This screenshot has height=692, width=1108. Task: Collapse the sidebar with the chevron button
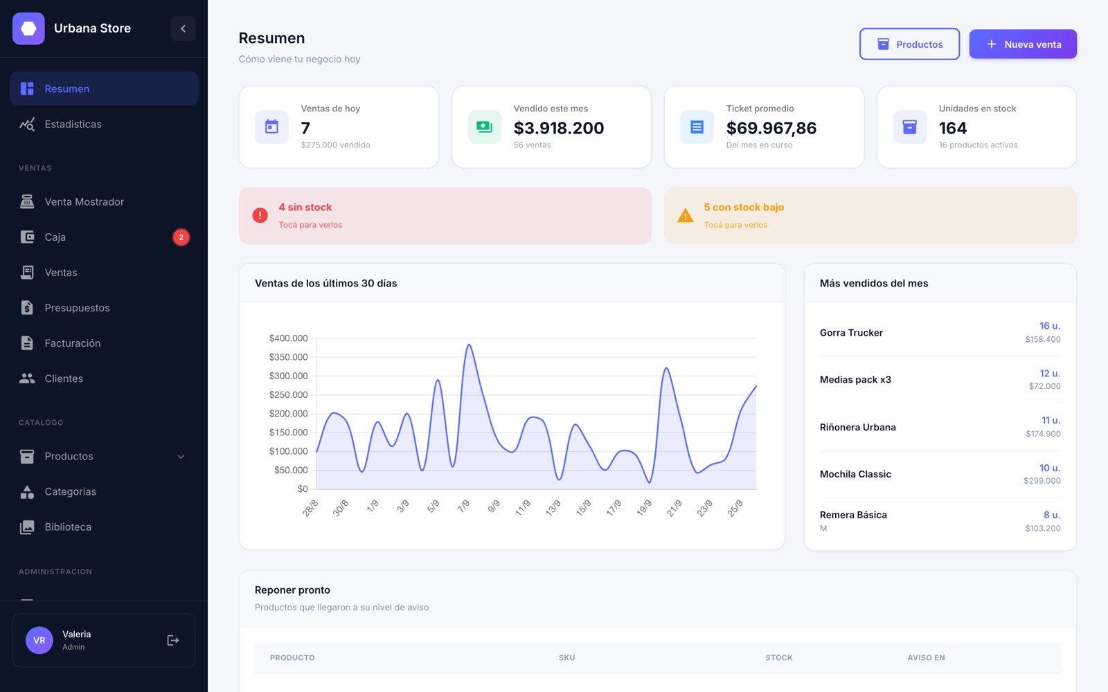pyautogui.click(x=183, y=28)
